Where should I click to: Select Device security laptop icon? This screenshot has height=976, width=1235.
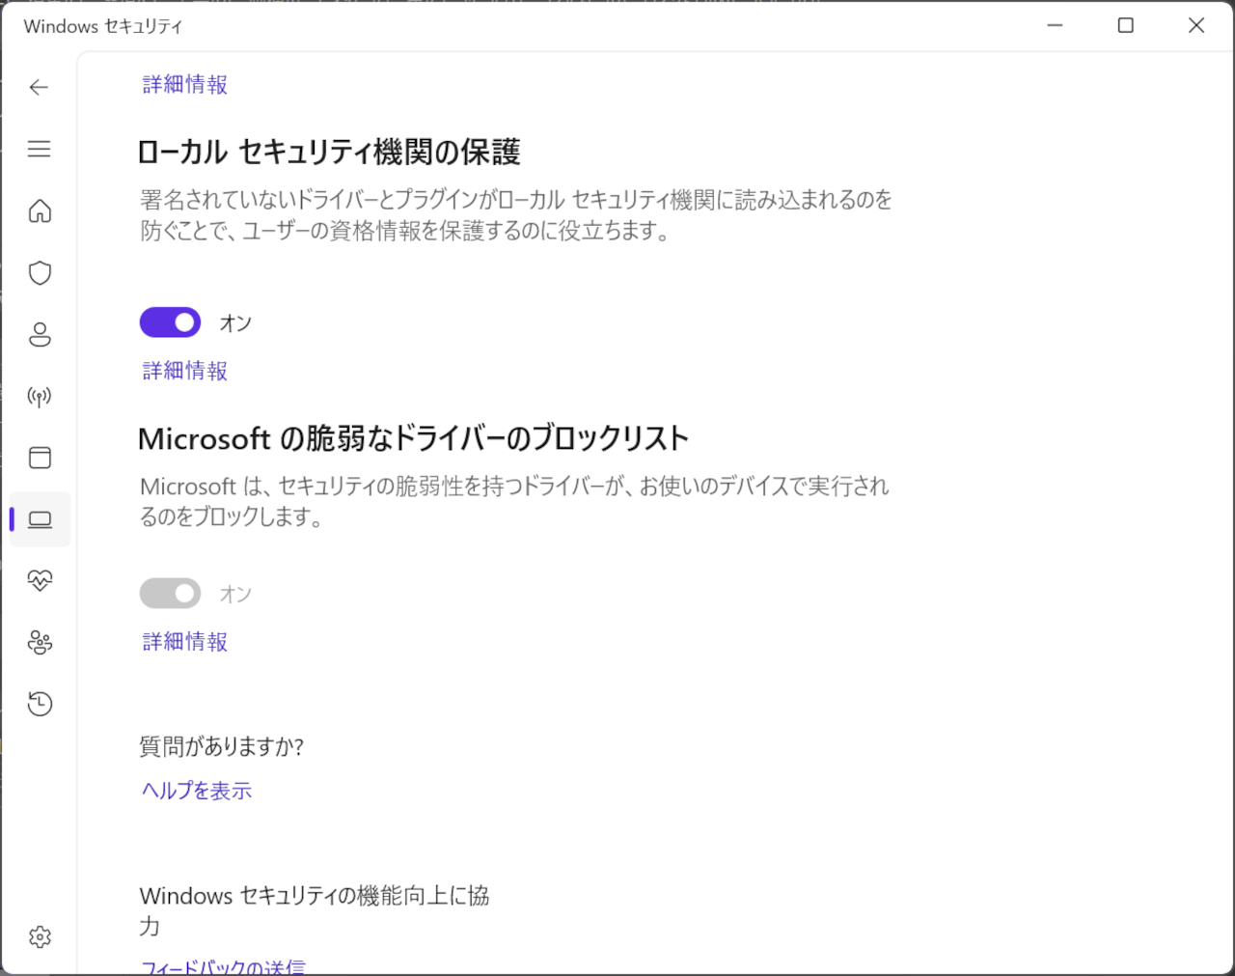coord(40,519)
